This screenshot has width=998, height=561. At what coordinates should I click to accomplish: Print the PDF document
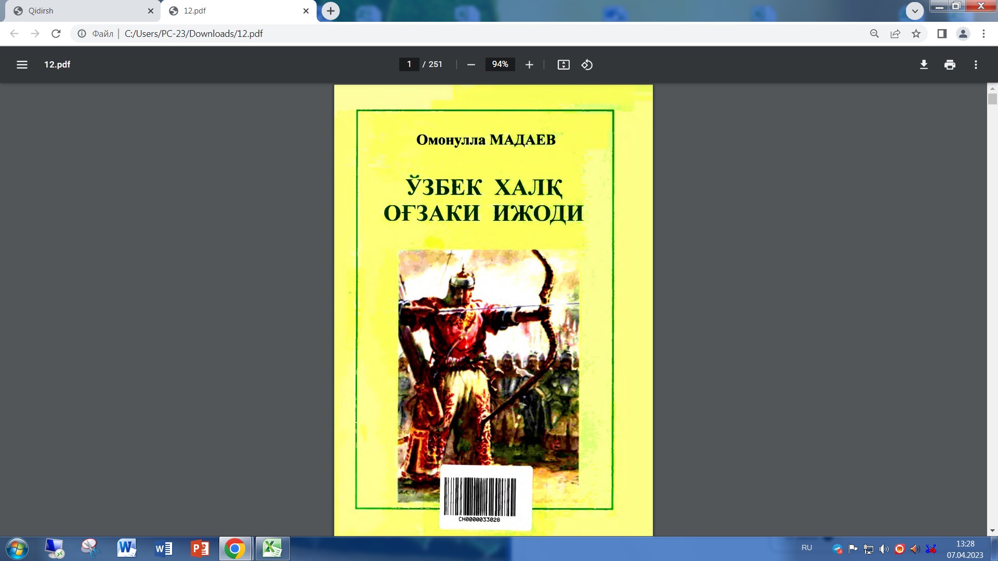point(950,64)
